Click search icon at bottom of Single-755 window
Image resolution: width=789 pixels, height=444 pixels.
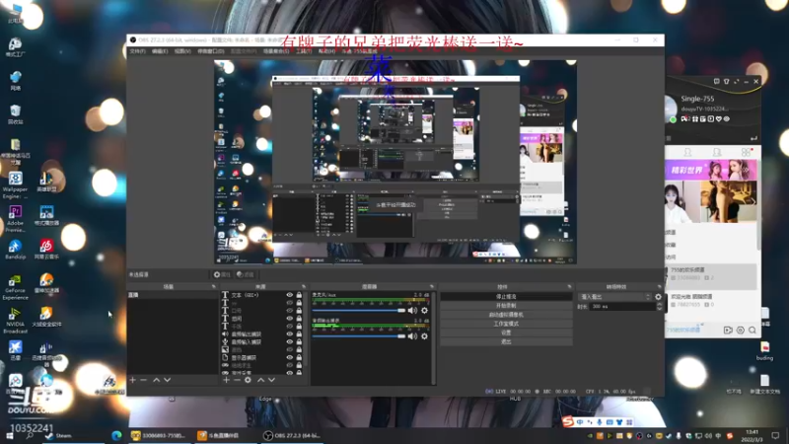(x=753, y=331)
